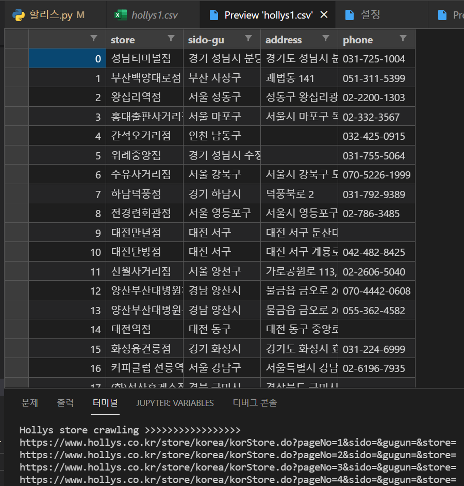
Task: Select the 성남터미널점 store cell
Action: click(145, 58)
